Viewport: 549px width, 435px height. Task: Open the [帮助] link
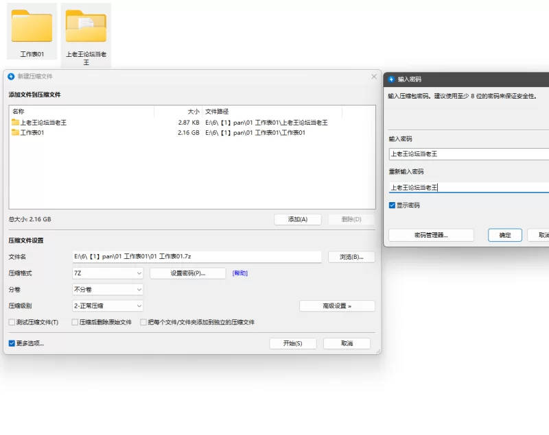coord(240,273)
